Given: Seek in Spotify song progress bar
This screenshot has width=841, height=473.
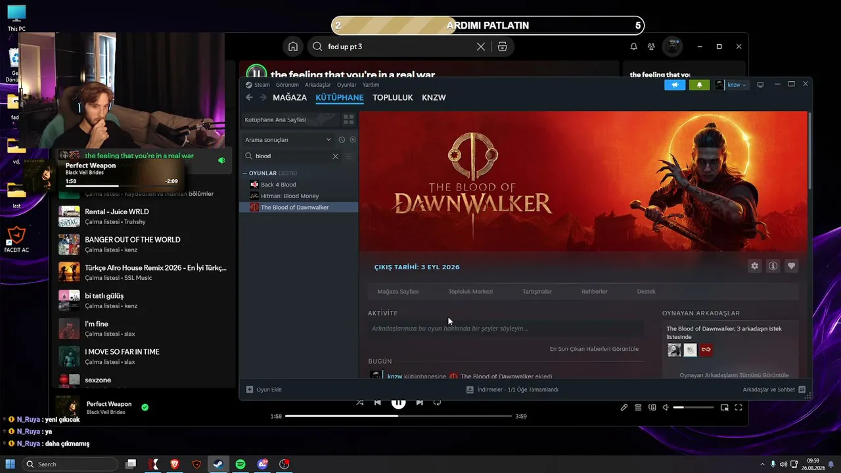Looking at the screenshot, I should point(398,416).
